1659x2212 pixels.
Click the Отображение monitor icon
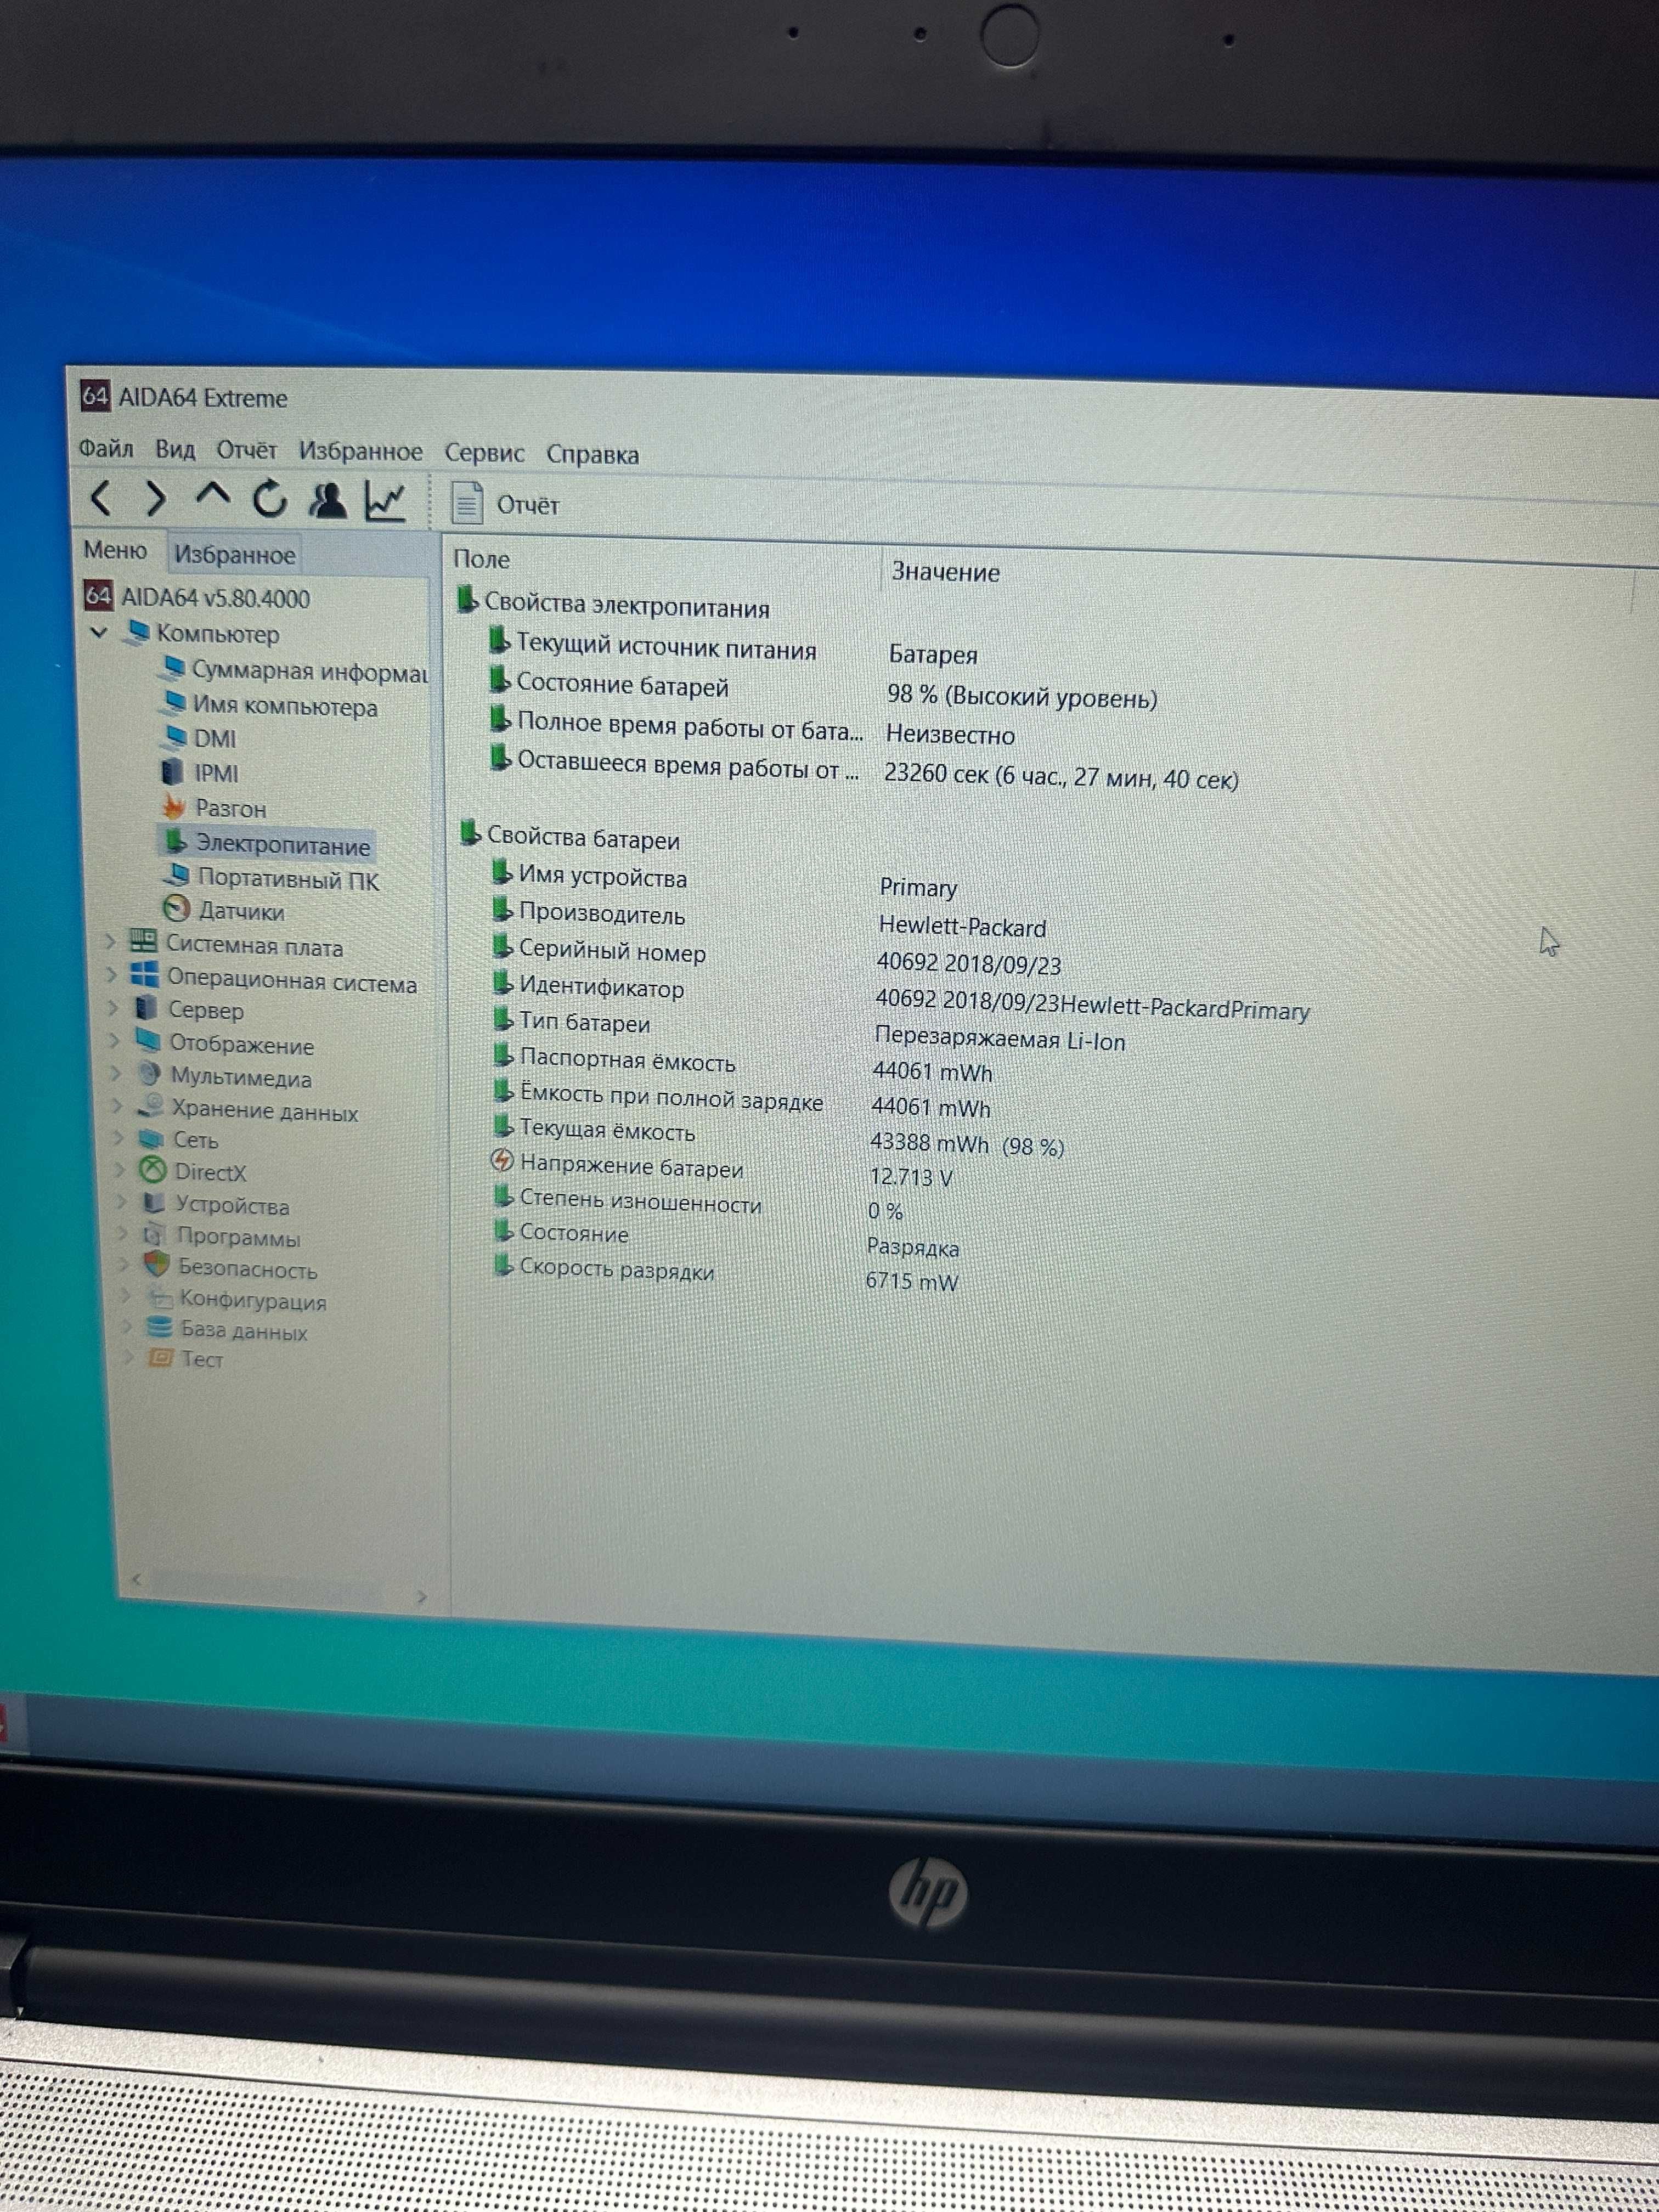pos(148,1040)
